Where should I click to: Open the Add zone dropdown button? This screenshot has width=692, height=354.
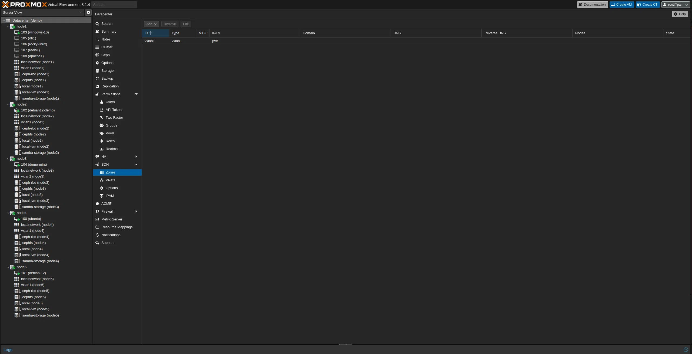[151, 24]
